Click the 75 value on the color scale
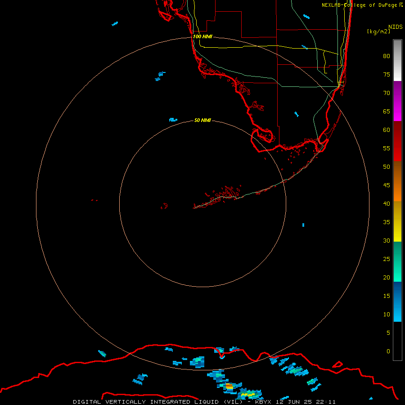 (x=387, y=74)
